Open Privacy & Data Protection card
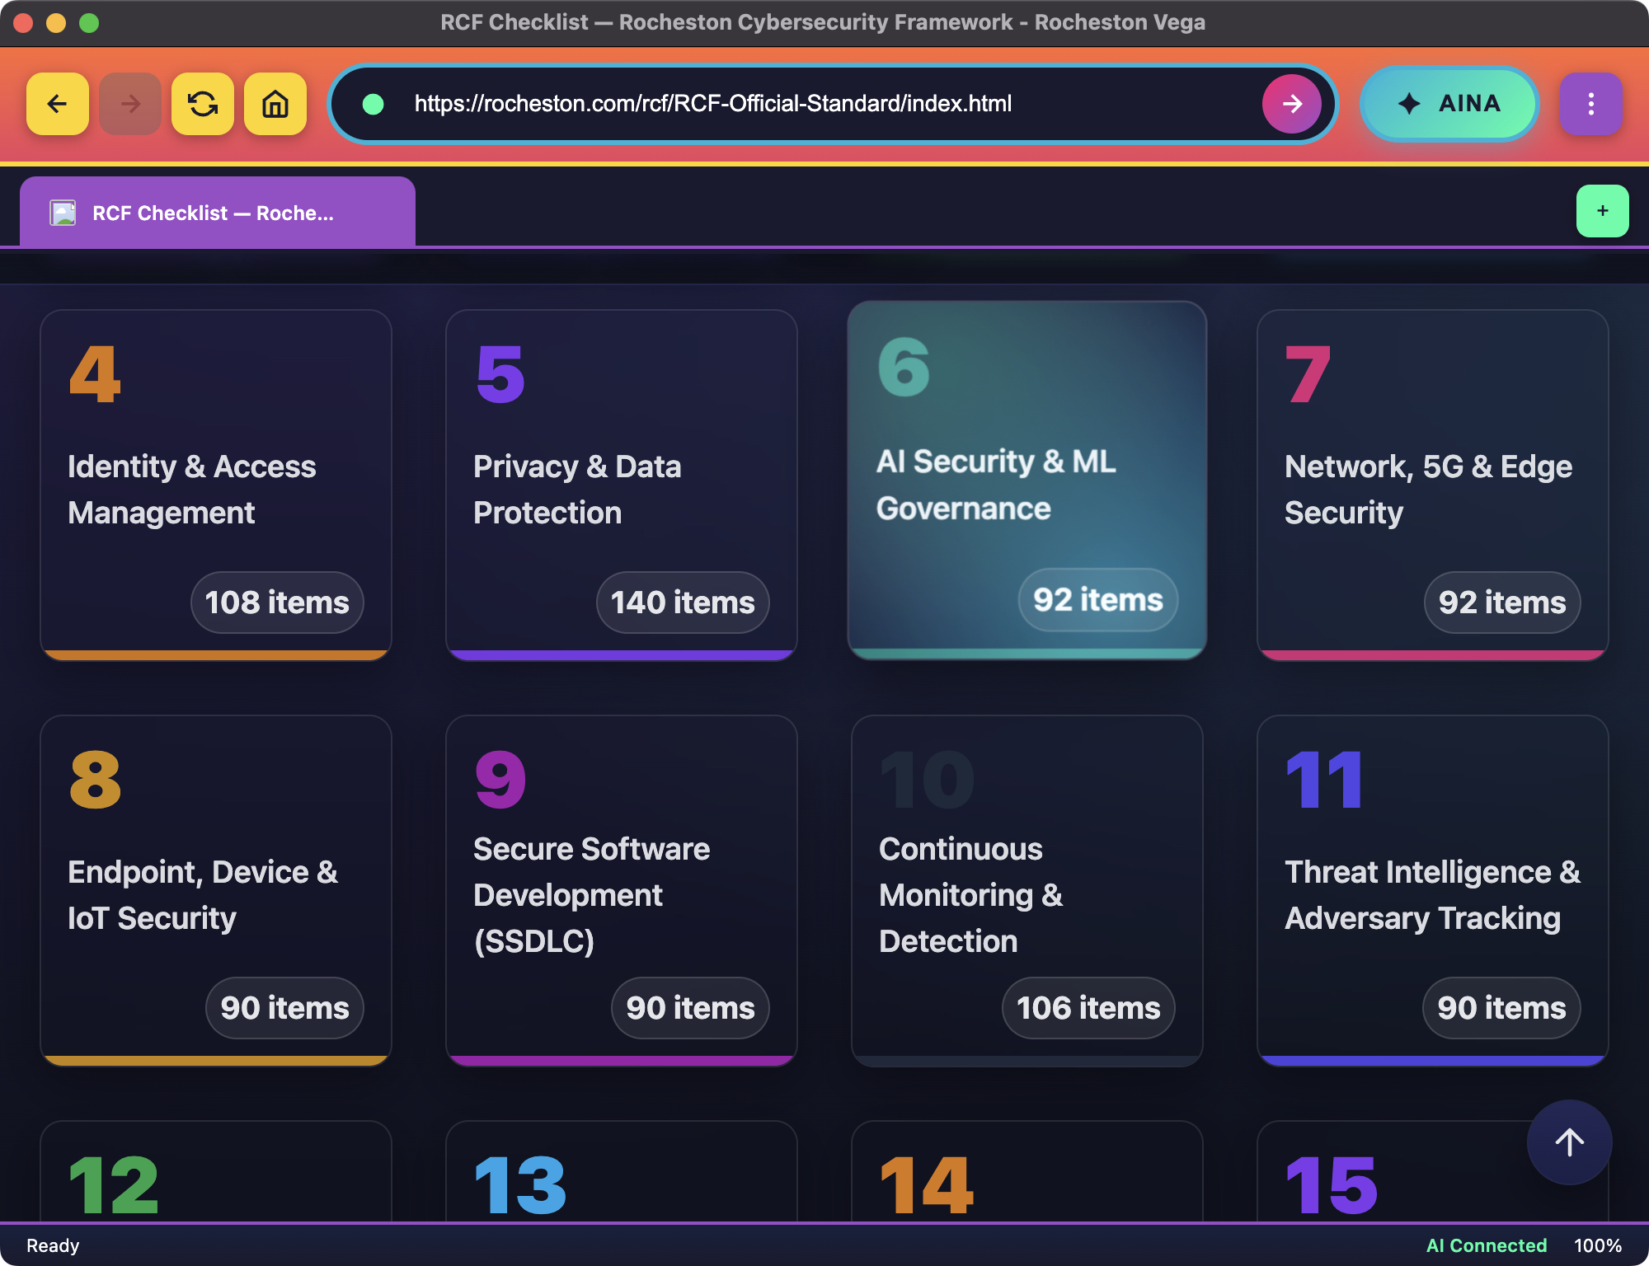The image size is (1649, 1266). [x=621, y=486]
